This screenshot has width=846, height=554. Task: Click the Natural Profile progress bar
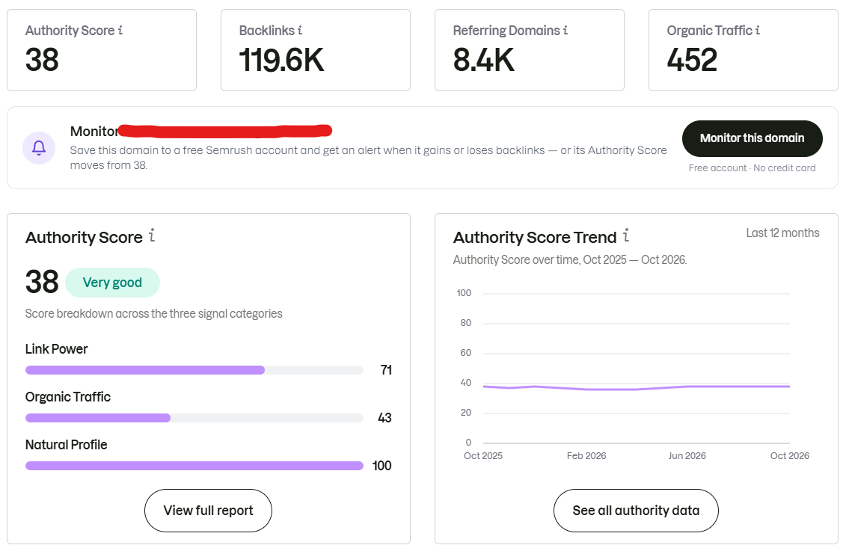coord(194,466)
